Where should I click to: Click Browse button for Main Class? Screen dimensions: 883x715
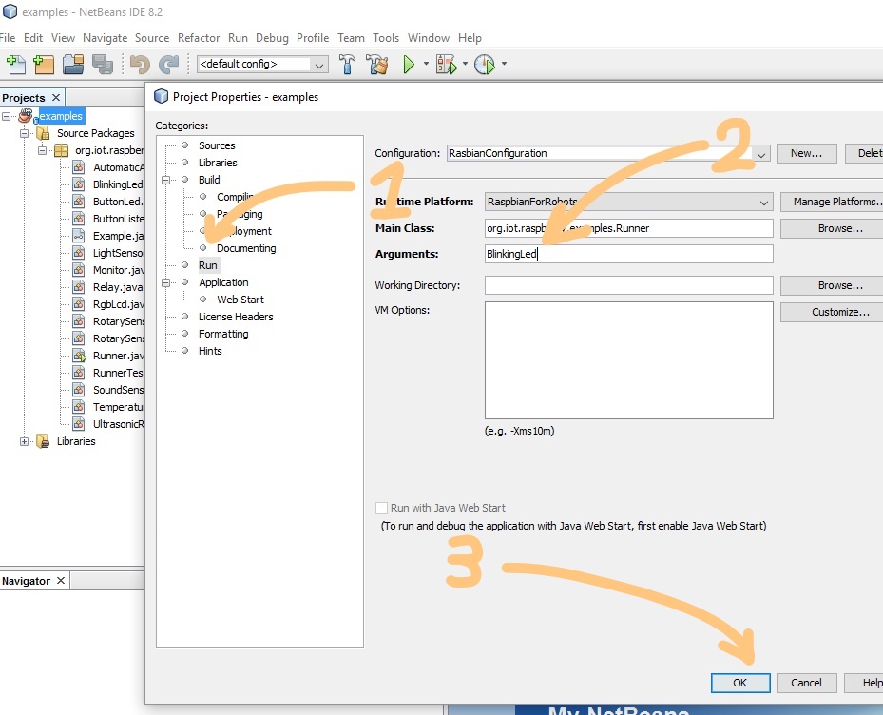point(832,228)
